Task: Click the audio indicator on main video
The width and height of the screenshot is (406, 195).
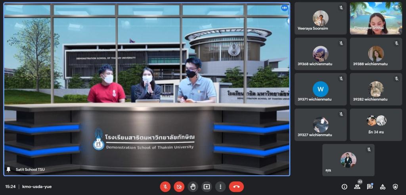Action: click(285, 8)
